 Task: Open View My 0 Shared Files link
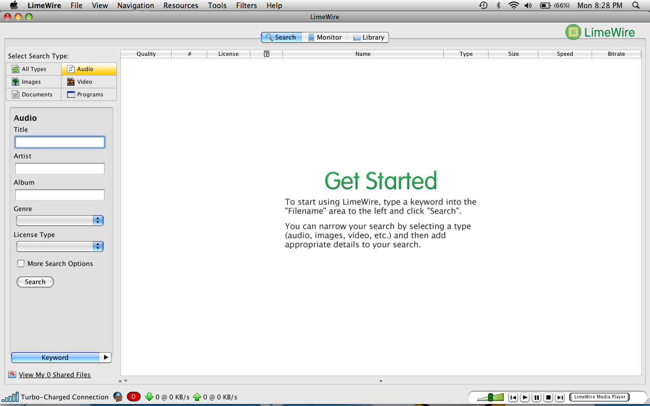55,375
